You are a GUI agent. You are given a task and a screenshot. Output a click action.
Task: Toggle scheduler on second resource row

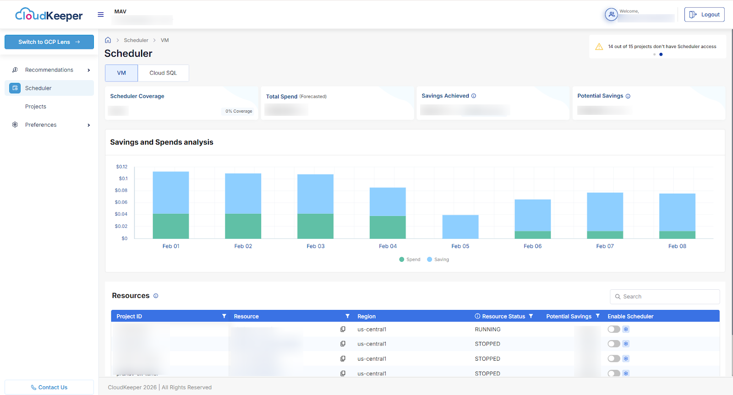(613, 344)
